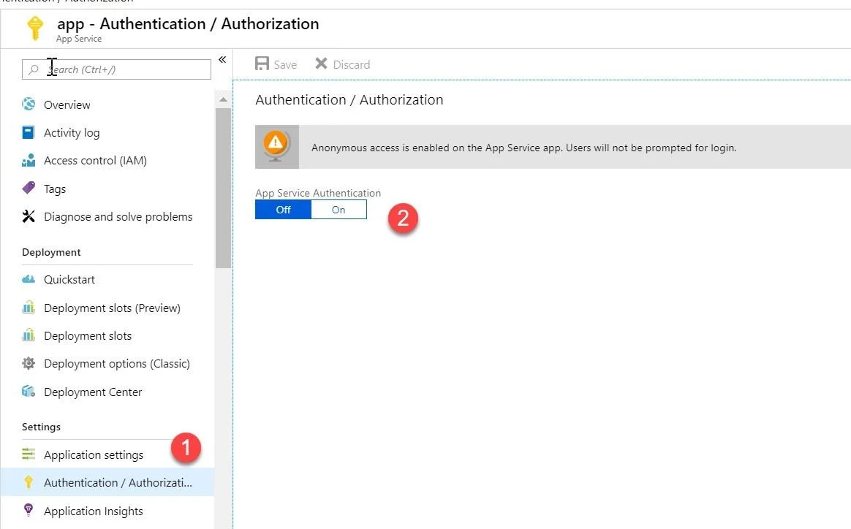The height and width of the screenshot is (529, 851).
Task: Click the Discard button
Action: coord(342,64)
